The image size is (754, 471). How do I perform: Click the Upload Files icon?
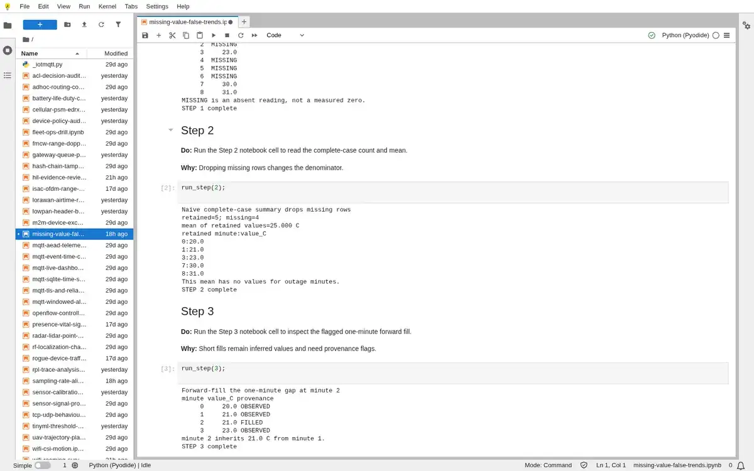[x=84, y=24]
